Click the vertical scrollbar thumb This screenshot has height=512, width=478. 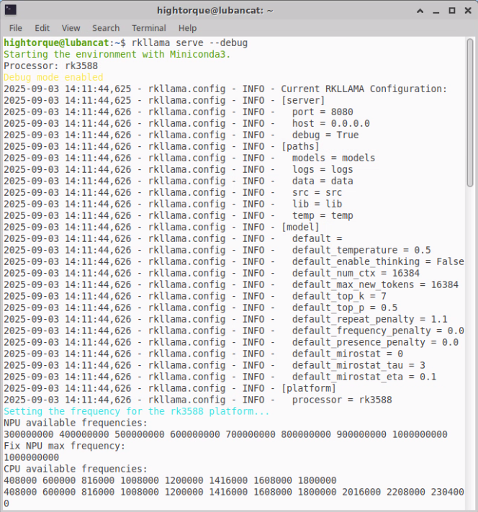[x=470, y=112]
